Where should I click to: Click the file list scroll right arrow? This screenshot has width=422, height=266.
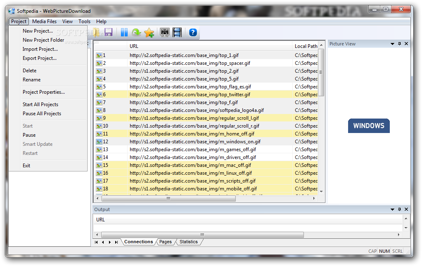(x=314, y=198)
